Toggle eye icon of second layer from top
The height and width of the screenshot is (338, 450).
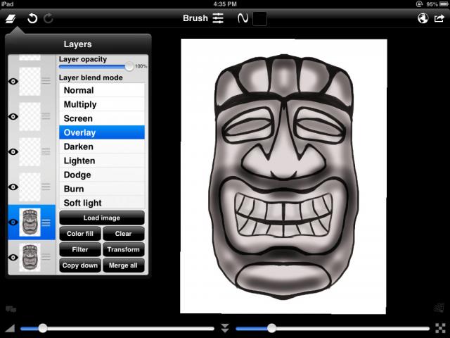(x=12, y=117)
